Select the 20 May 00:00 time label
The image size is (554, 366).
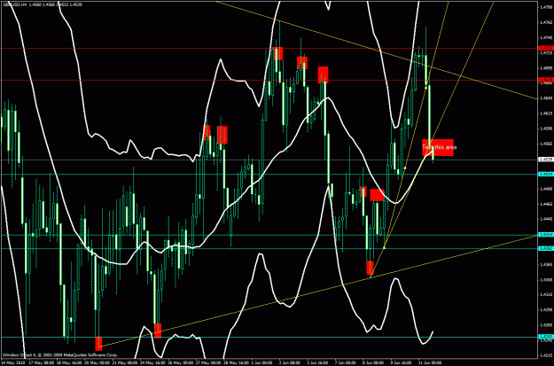coord(95,362)
